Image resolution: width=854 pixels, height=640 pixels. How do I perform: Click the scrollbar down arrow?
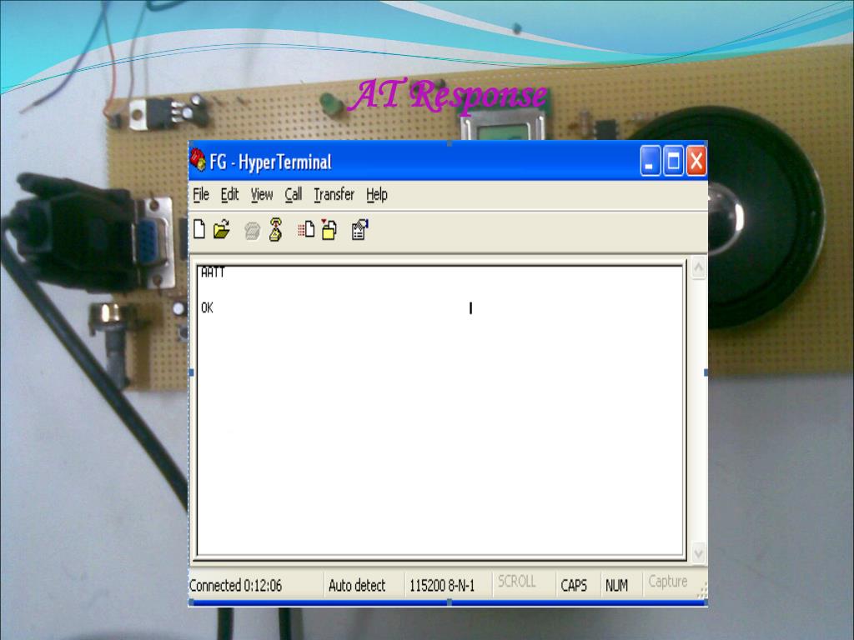(x=698, y=553)
